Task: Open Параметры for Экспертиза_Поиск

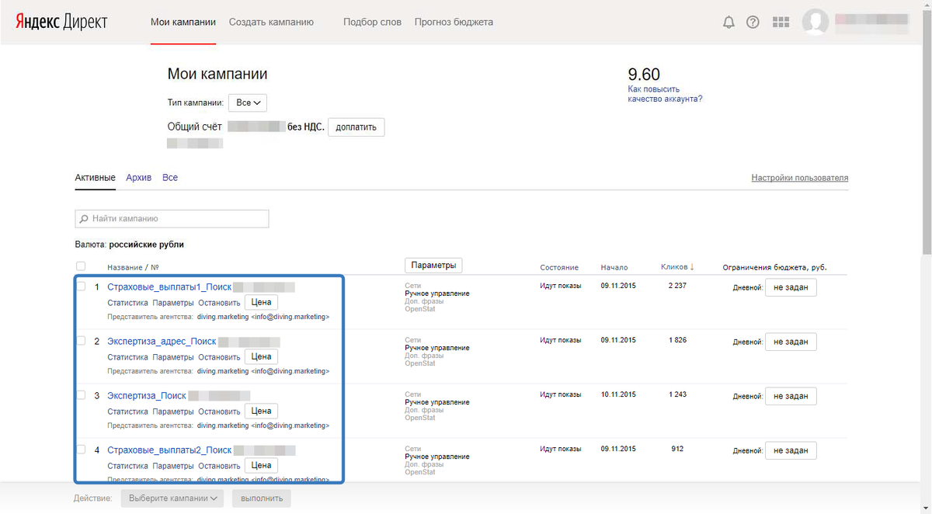Action: [173, 412]
